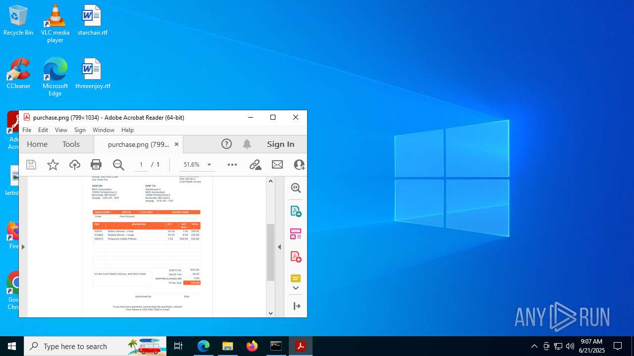Click the Save file icon in Acrobat toolbar

[31, 165]
